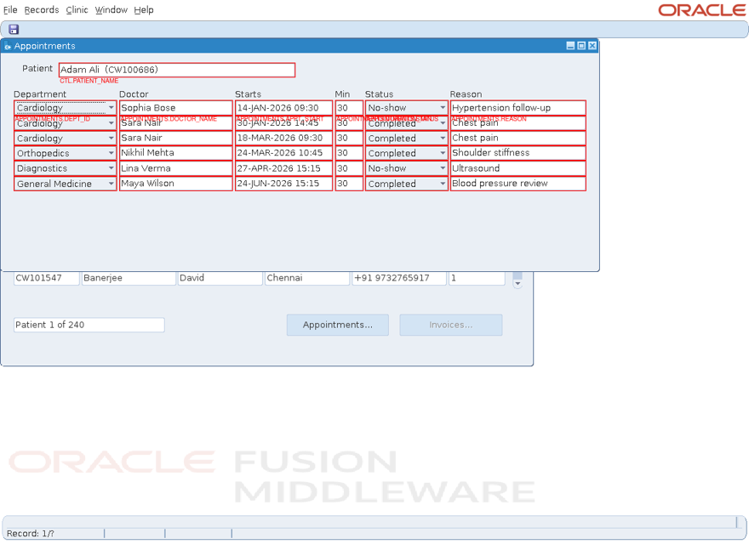Click the 24-JUN-2026 15:15 start field
Image resolution: width=749 pixels, height=544 pixels.
pyautogui.click(x=283, y=184)
